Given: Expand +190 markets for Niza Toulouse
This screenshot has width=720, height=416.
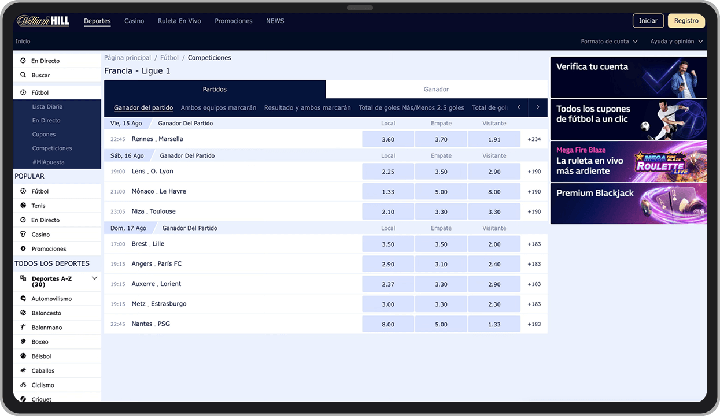Looking at the screenshot, I should [x=534, y=212].
